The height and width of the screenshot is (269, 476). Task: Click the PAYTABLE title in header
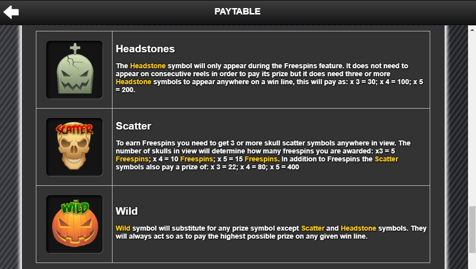238,11
